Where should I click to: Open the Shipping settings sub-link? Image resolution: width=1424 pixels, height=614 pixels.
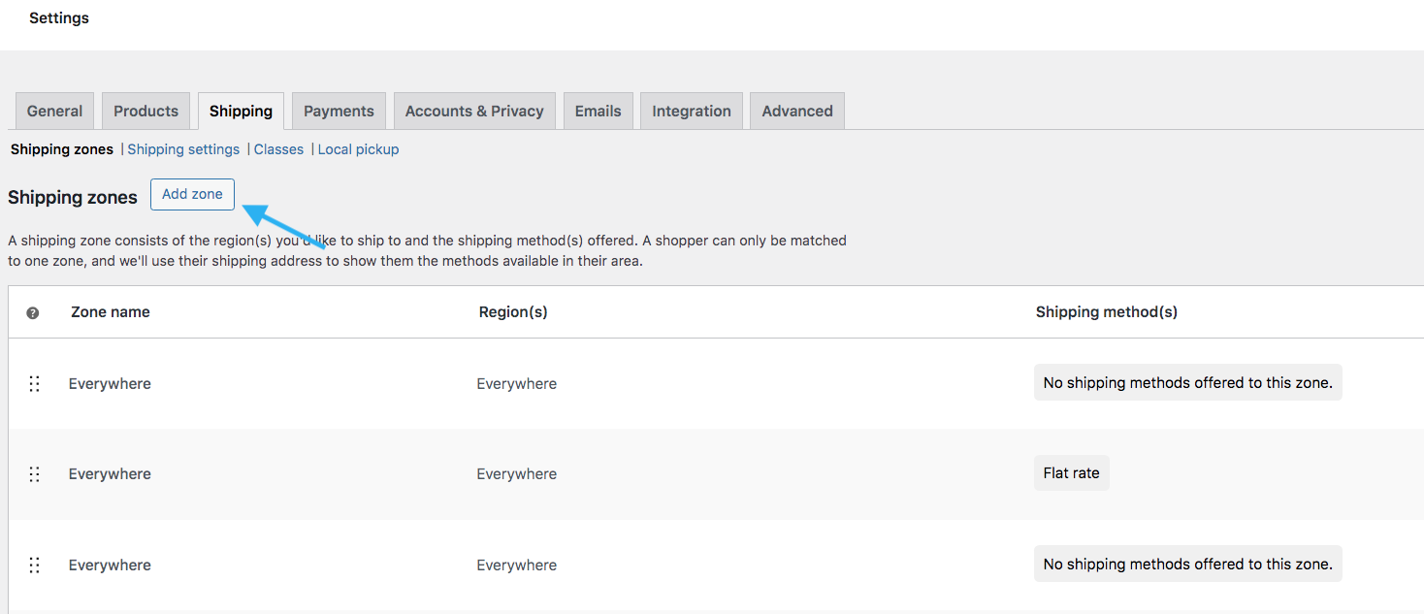click(183, 149)
